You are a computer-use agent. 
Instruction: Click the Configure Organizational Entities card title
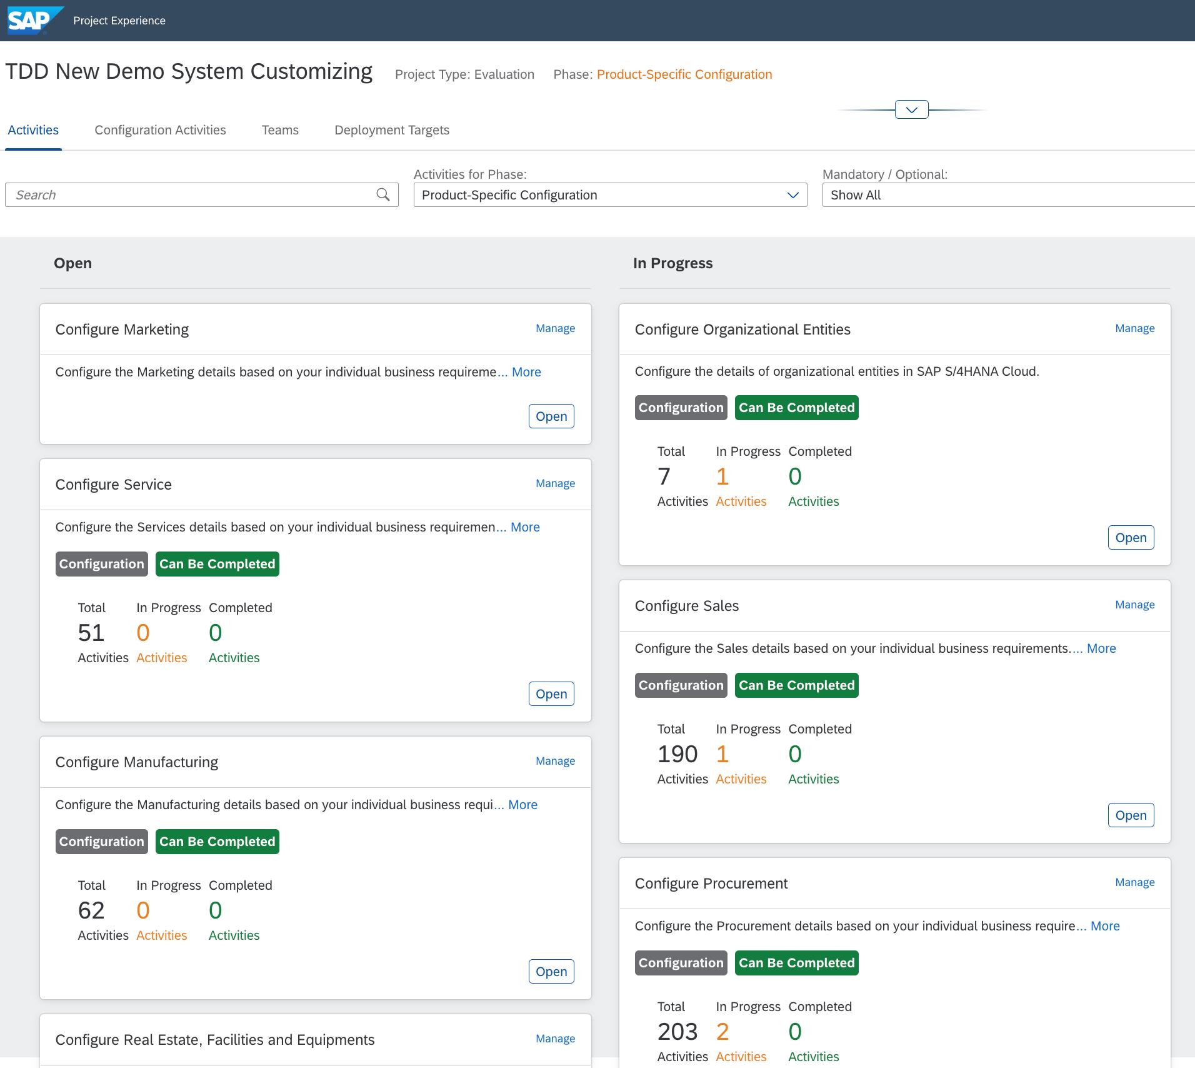point(742,330)
